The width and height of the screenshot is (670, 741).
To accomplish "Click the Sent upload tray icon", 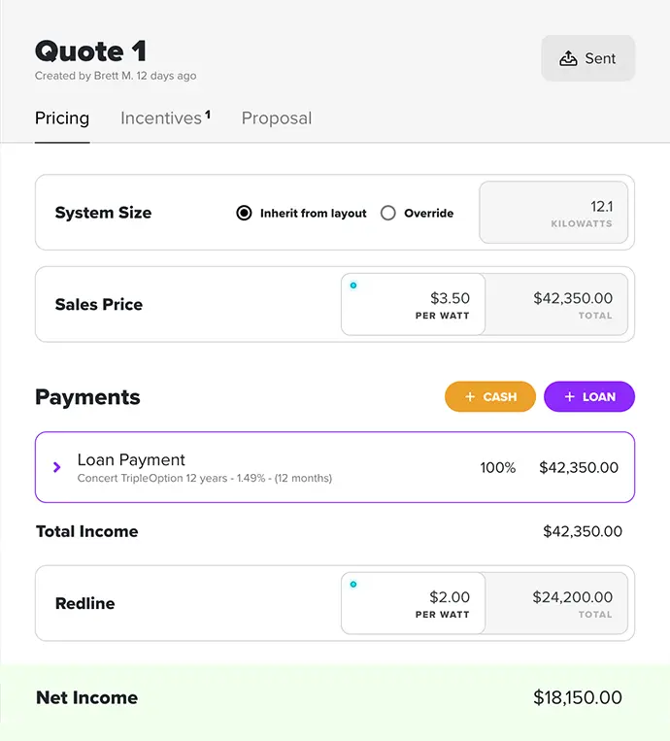I will tap(569, 58).
